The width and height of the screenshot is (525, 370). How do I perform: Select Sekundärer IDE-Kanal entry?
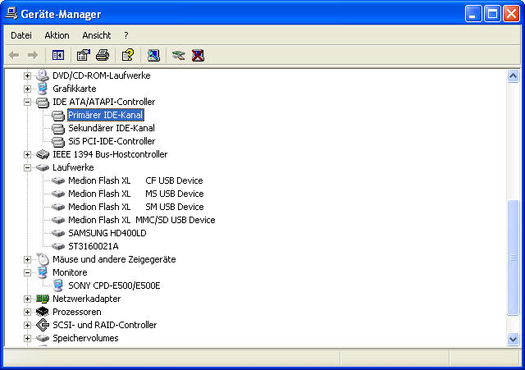pos(111,128)
